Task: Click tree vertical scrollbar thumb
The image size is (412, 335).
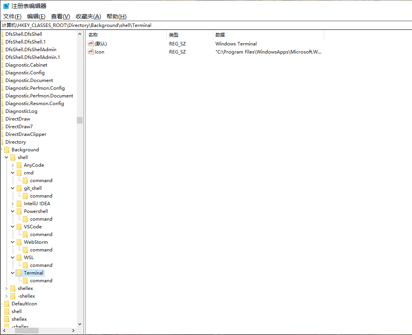Action: pyautogui.click(x=80, y=120)
